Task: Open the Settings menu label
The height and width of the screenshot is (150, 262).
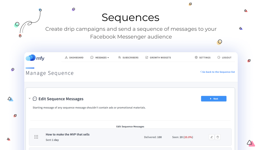Action: click(x=205, y=57)
